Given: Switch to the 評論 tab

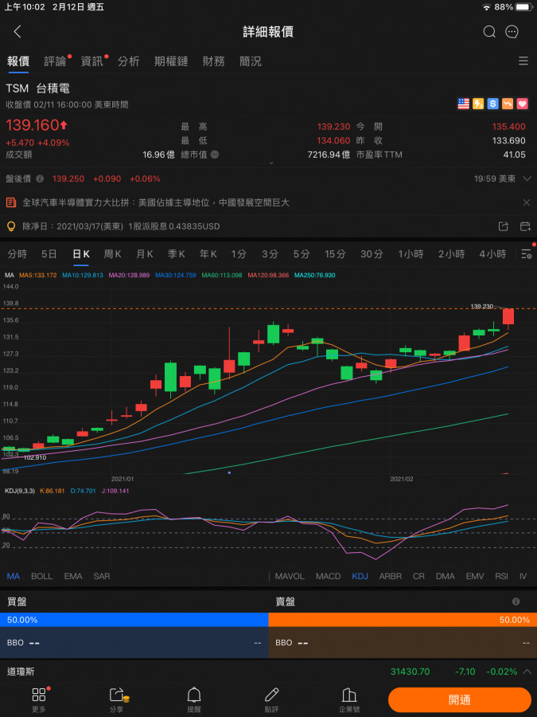Looking at the screenshot, I should coord(55,61).
